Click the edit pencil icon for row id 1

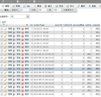pyautogui.click(x=6, y=29)
